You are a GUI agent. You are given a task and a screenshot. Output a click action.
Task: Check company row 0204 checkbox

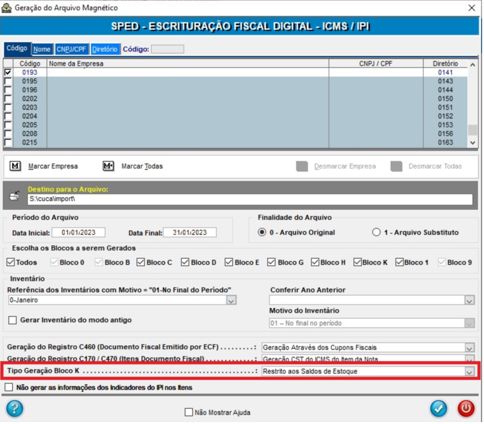pyautogui.click(x=8, y=116)
